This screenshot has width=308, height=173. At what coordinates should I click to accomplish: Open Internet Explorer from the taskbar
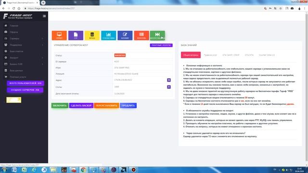tap(34, 170)
